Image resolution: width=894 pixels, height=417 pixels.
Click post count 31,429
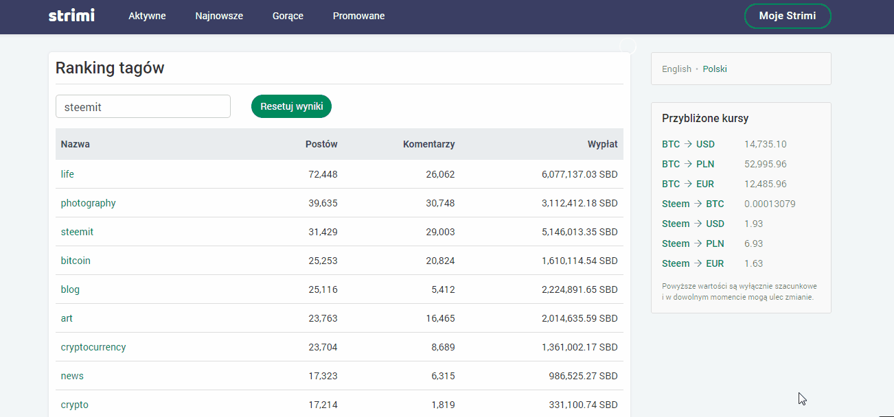[323, 232]
